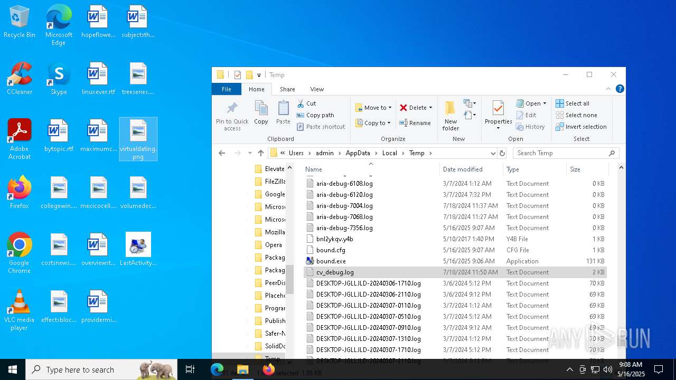Select the Recycle Bin desktop icon
The image size is (676, 380).
pyautogui.click(x=20, y=22)
